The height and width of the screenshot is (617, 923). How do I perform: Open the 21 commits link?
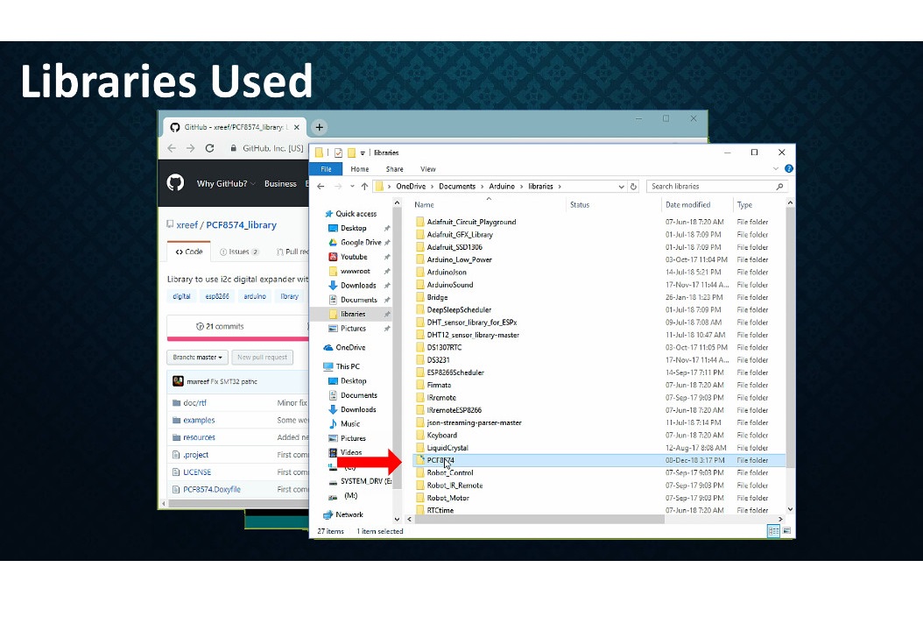(220, 326)
